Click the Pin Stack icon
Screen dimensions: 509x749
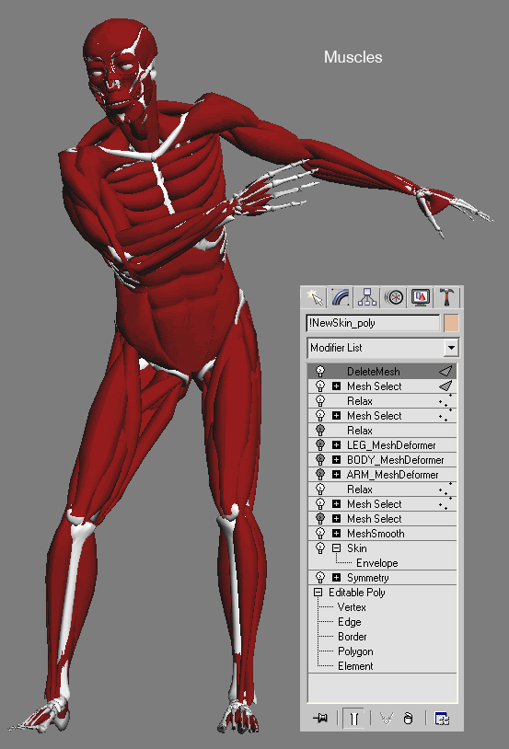tap(320, 718)
